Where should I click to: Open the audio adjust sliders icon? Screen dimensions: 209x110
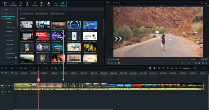click(x=52, y=68)
